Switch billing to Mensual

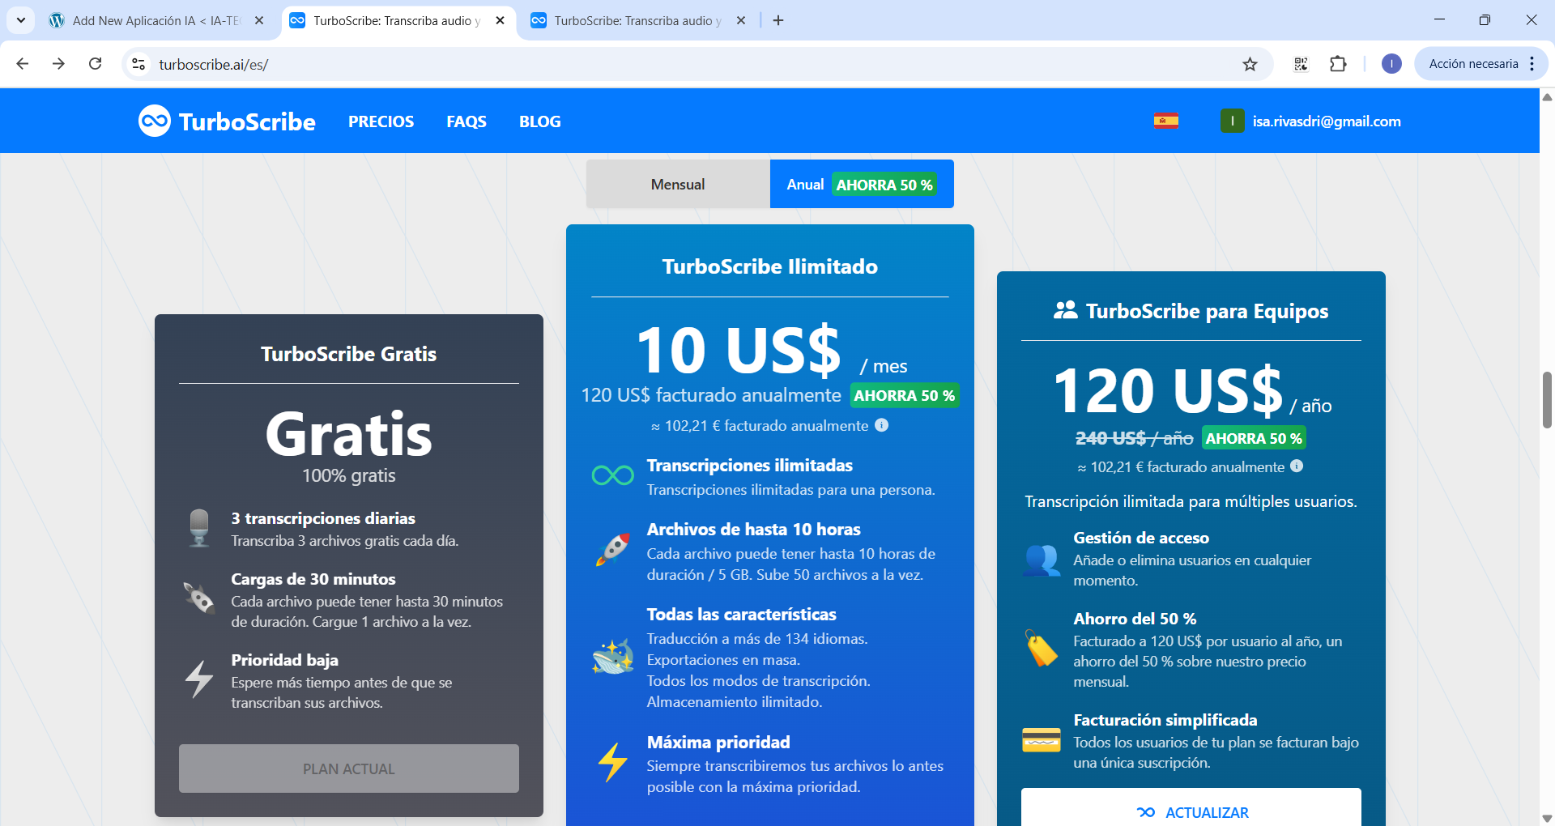pyautogui.click(x=677, y=185)
